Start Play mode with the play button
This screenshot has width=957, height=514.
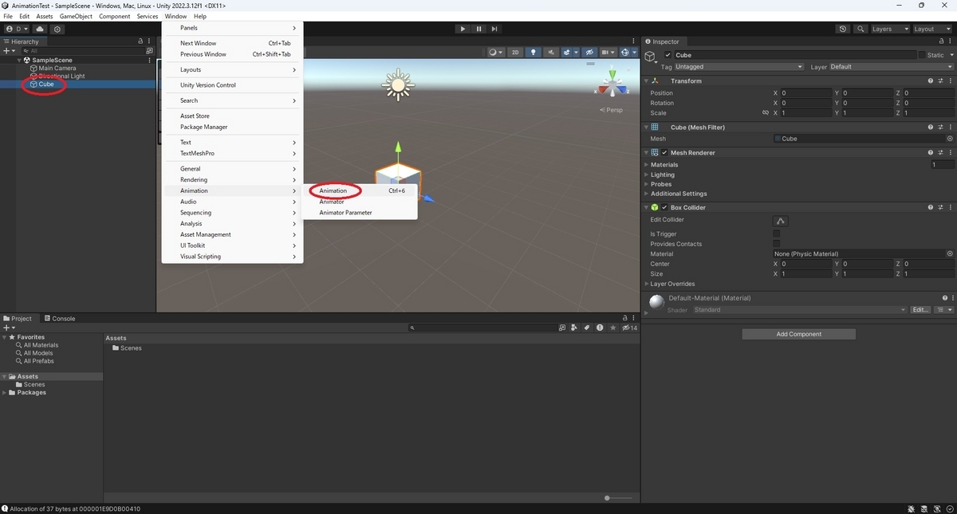pyautogui.click(x=463, y=29)
